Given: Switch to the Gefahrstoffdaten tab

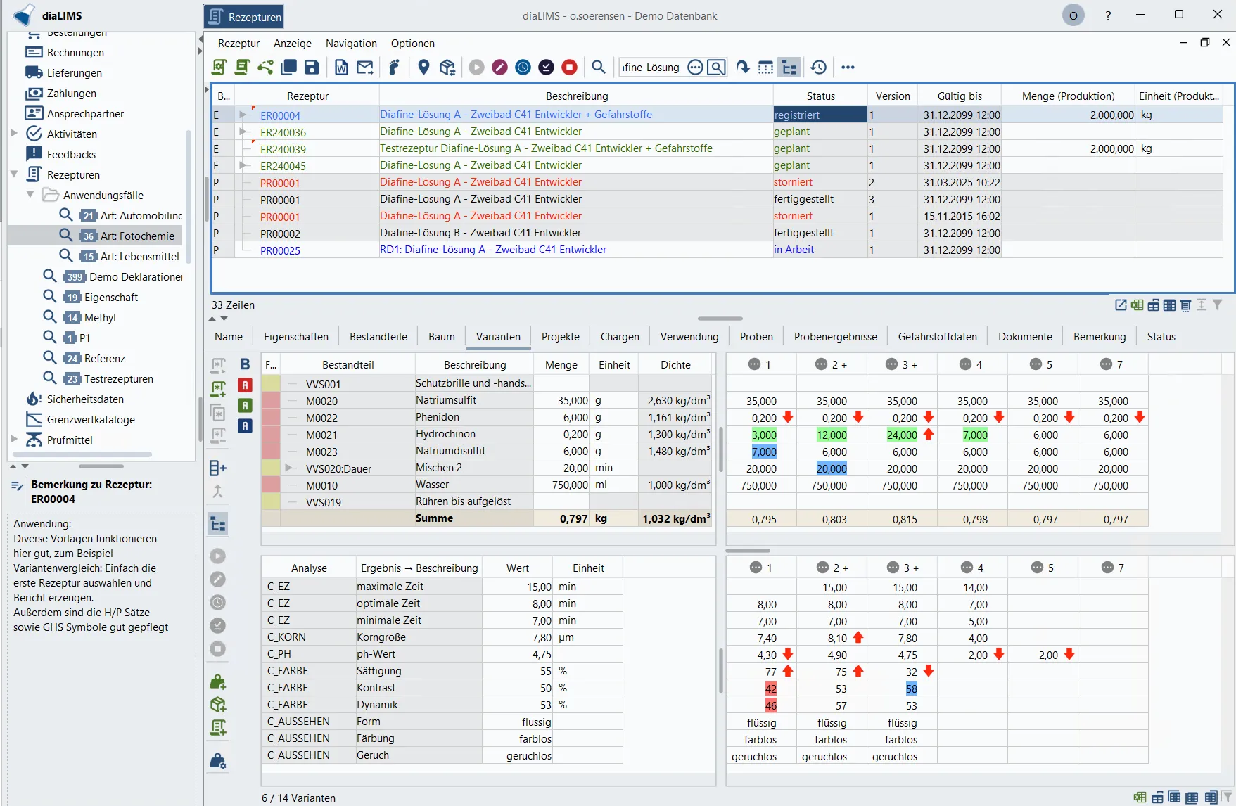Looking at the screenshot, I should coord(937,337).
